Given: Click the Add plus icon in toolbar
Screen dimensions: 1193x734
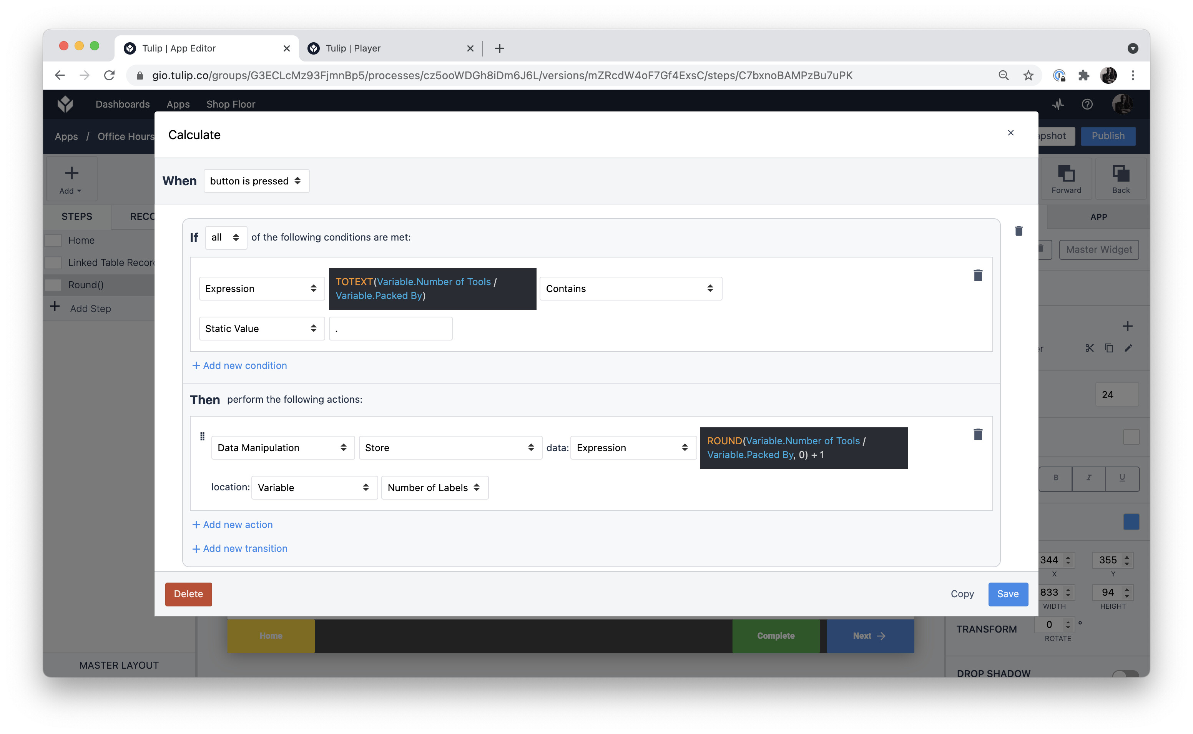Looking at the screenshot, I should [71, 173].
